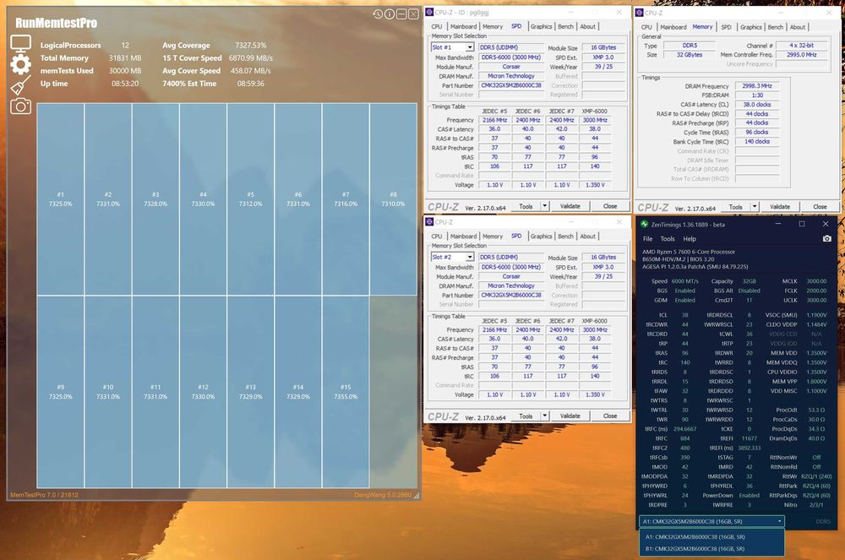Open the history clock icon in RunMemtestPro
845x560 pixels.
[378, 14]
